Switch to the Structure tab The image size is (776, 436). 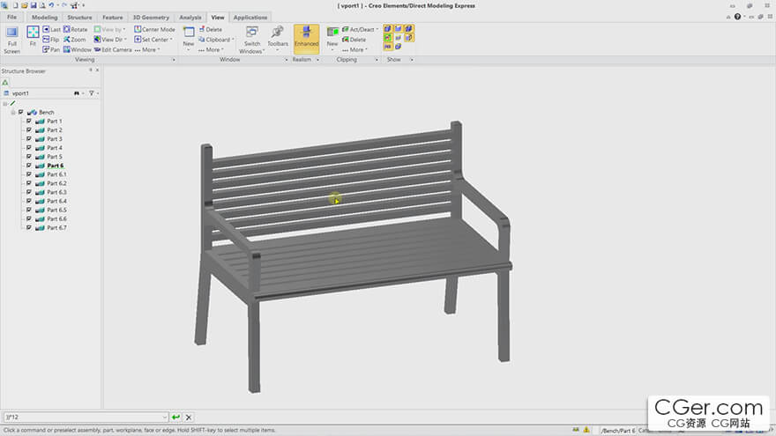click(x=79, y=18)
